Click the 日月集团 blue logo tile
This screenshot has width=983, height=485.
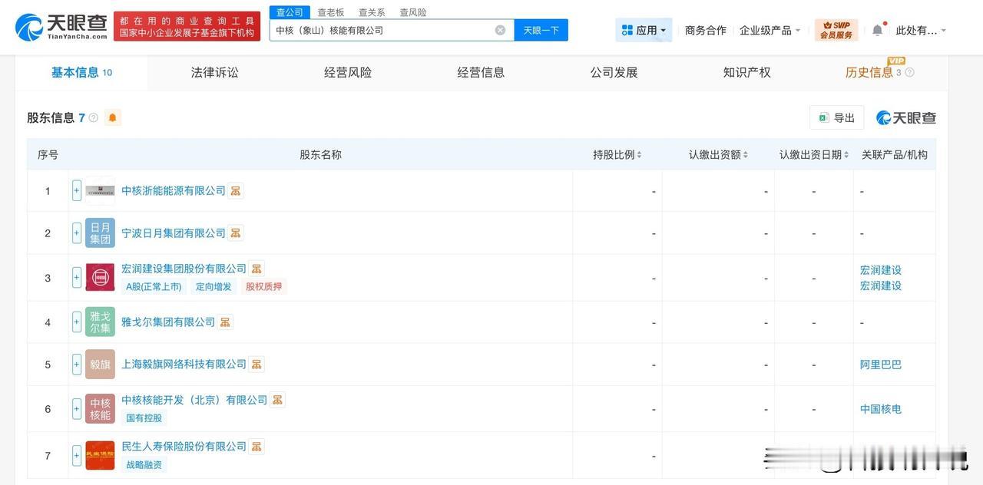tap(100, 233)
